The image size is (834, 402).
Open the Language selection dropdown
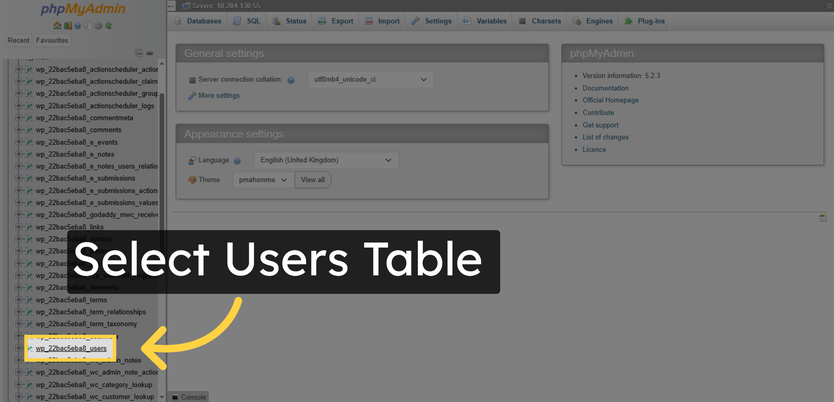pos(326,160)
